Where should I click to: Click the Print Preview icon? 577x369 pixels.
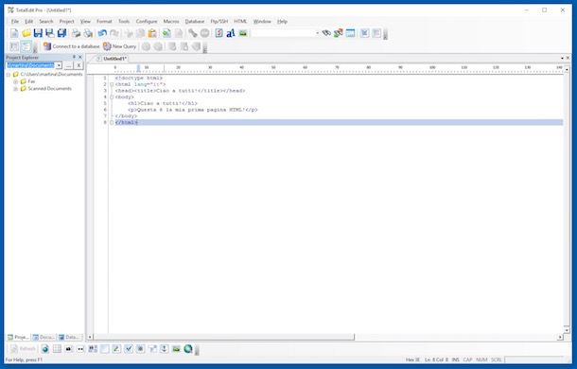pos(88,33)
